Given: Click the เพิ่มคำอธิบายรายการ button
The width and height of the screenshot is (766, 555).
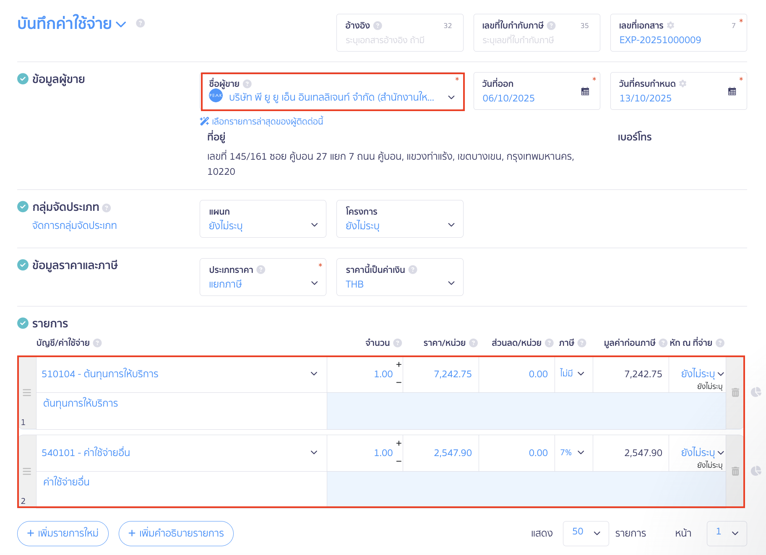Looking at the screenshot, I should [x=176, y=533].
